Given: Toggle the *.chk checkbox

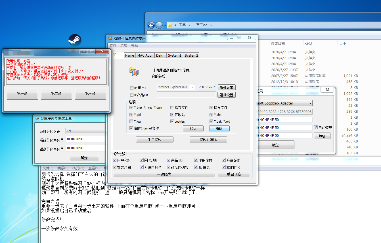Looking at the screenshot, I should pos(212,115).
